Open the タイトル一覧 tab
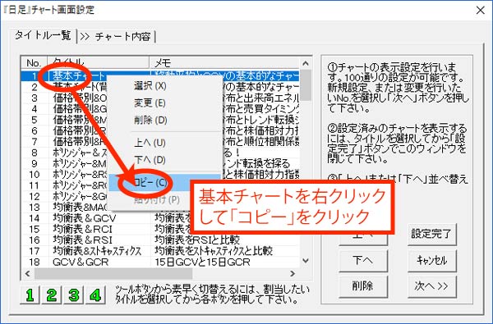The image size is (493, 324). [x=43, y=35]
